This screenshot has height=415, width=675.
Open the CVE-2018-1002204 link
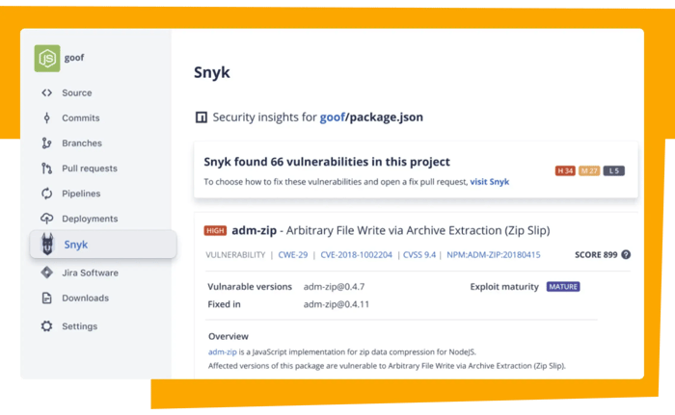coord(357,254)
